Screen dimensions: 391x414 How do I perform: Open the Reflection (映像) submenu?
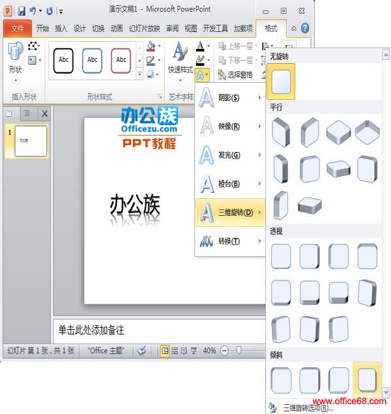(x=230, y=126)
